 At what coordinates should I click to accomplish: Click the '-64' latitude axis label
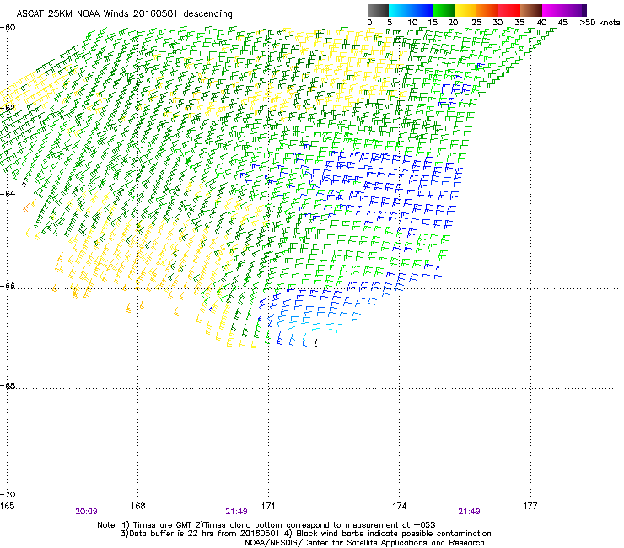[x=8, y=194]
